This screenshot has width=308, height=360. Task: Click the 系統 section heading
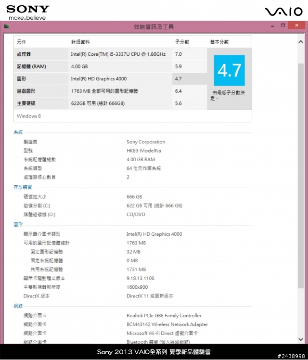pyautogui.click(x=18, y=132)
